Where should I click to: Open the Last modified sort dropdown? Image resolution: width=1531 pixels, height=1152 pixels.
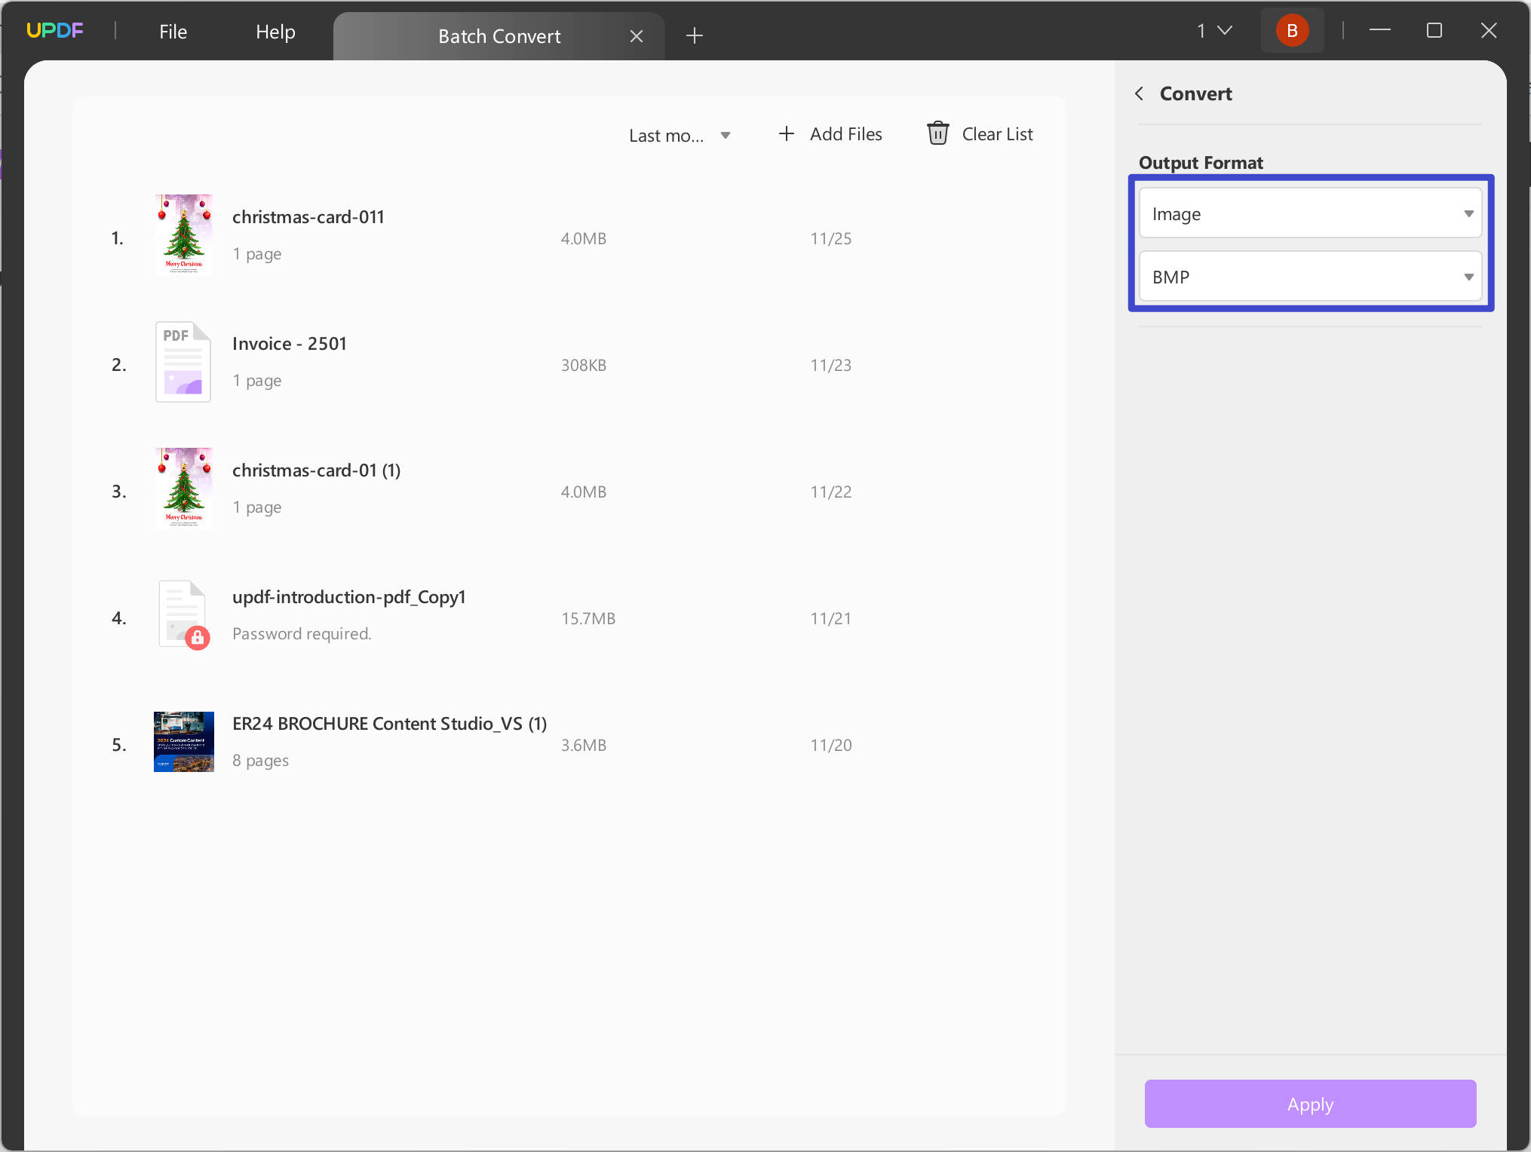pyautogui.click(x=680, y=136)
